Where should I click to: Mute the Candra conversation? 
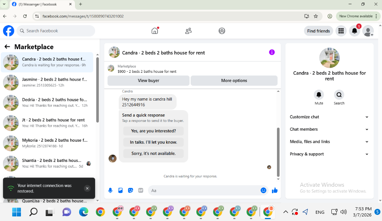click(319, 94)
